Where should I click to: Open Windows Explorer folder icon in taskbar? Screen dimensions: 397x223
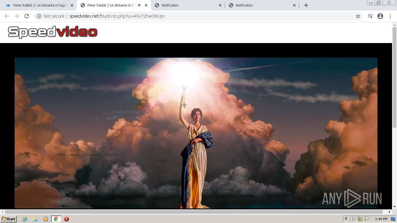pos(35,219)
